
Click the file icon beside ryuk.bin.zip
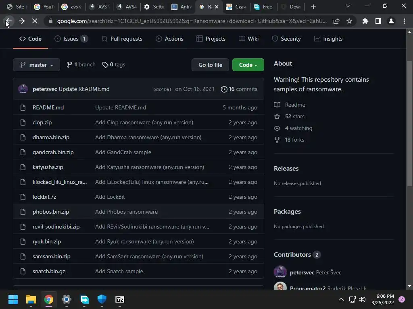(23, 241)
